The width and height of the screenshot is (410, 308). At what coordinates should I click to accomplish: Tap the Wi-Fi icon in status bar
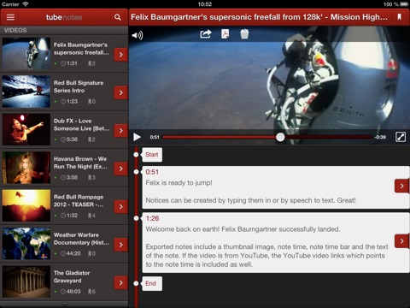26,4
